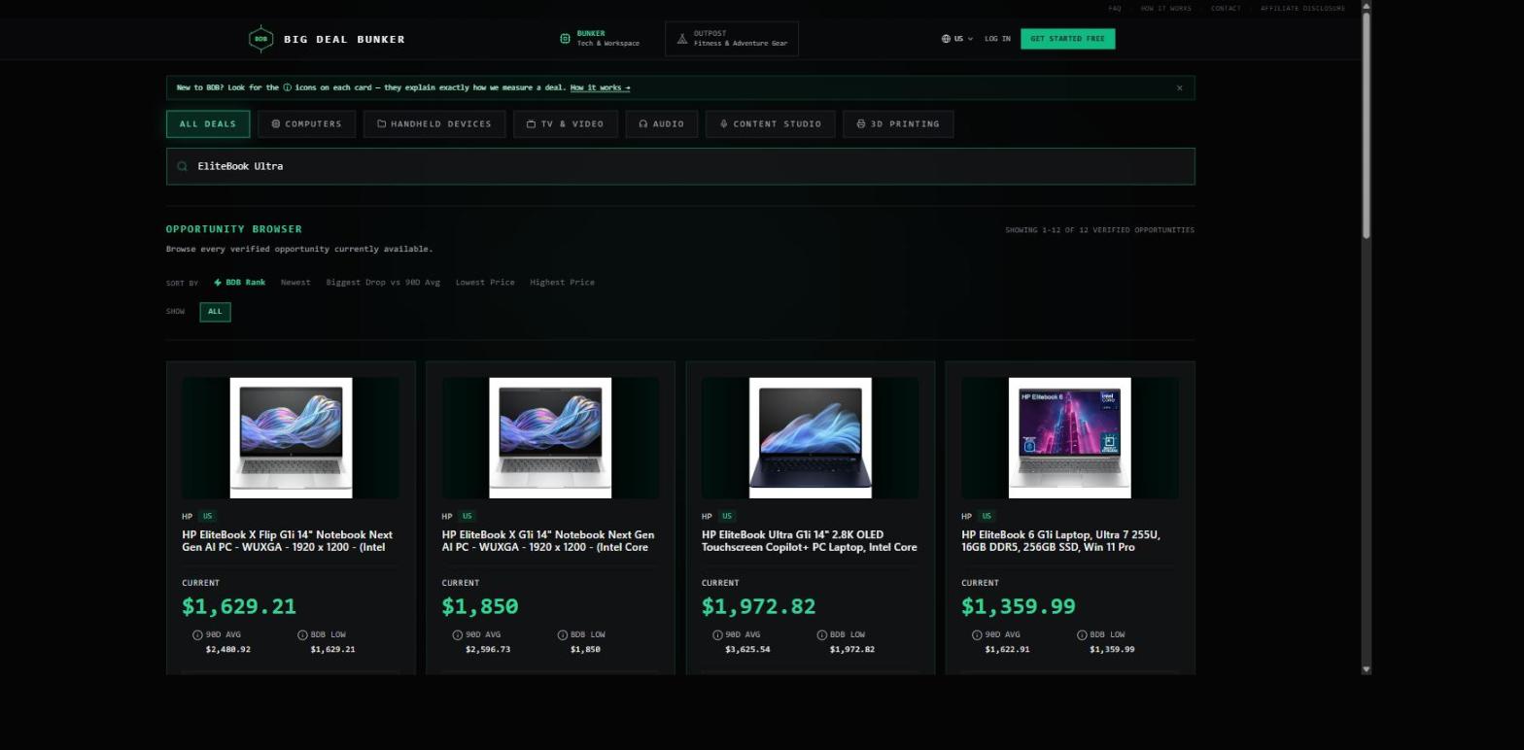Select the Handheld Devices category tab
The width and height of the screenshot is (1524, 750).
tap(434, 123)
